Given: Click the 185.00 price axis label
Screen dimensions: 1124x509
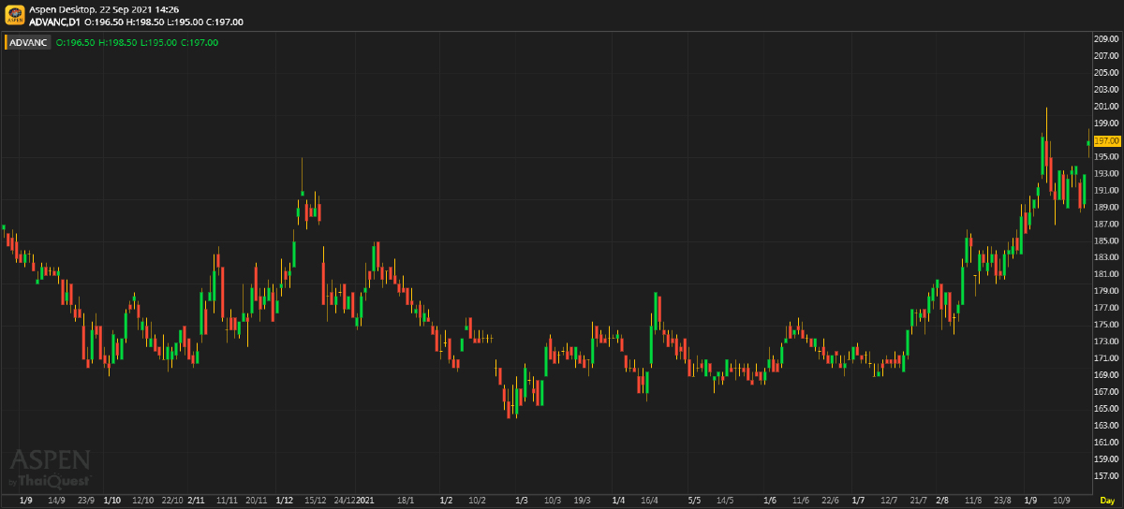Looking at the screenshot, I should point(1107,240).
